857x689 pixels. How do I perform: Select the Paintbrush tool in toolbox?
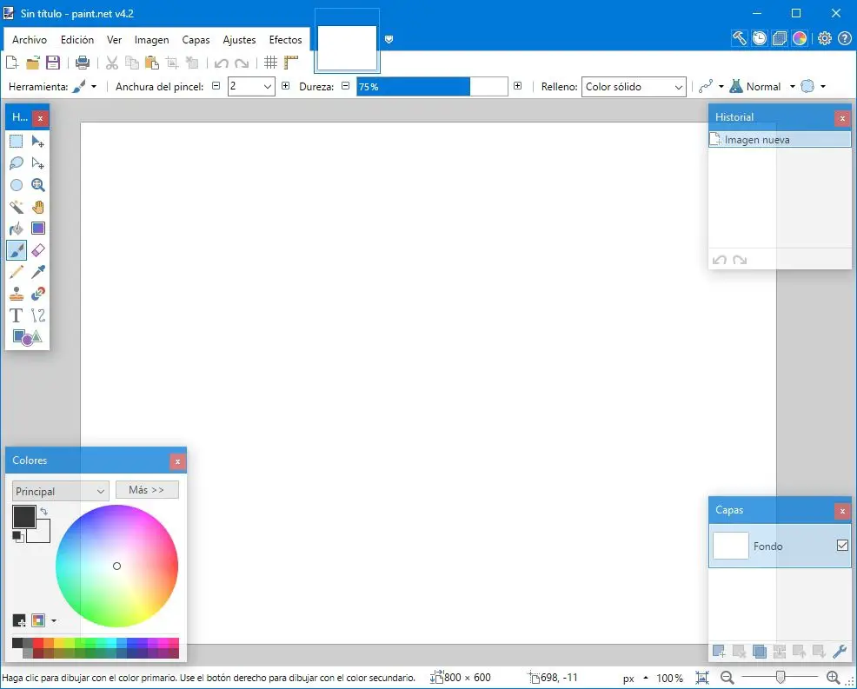(17, 250)
